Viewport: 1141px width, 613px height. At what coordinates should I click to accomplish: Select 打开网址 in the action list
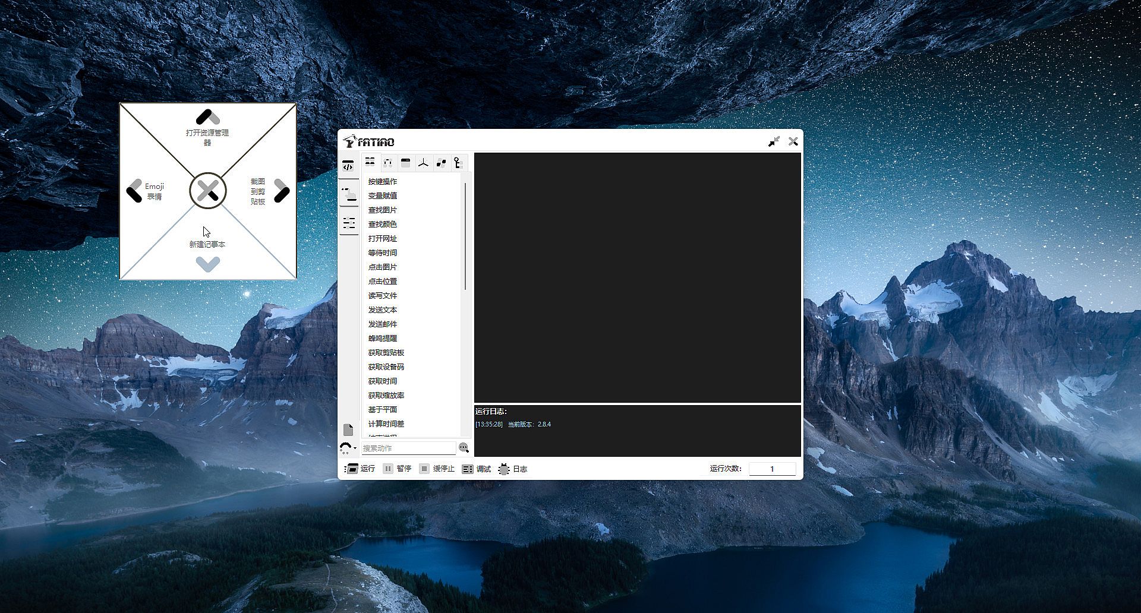[x=382, y=239]
